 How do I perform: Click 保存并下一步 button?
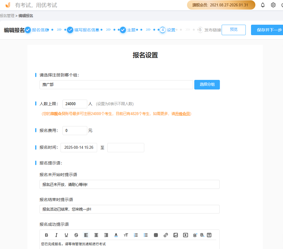tap(267, 30)
